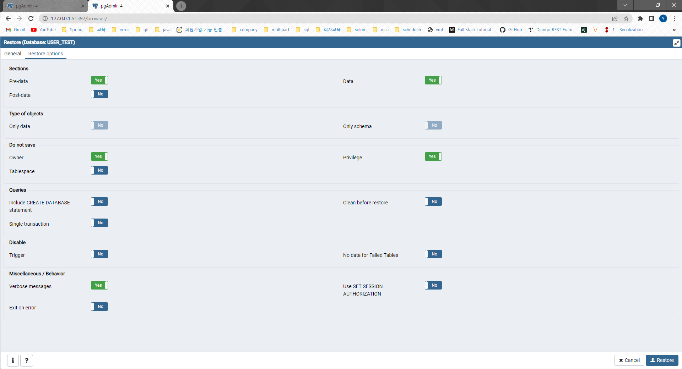Close the active pgAdmin 4 tab
This screenshot has height=369, width=682.
pos(168,6)
